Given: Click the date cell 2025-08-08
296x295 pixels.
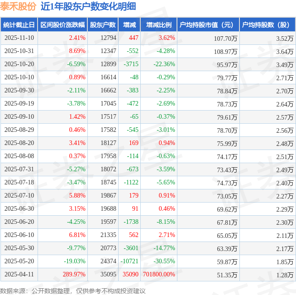Looking at the screenshot, I should (x=19, y=156).
